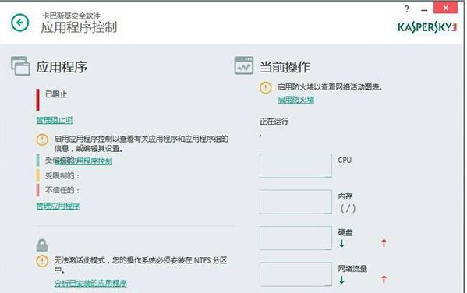The height and width of the screenshot is (293, 467).
Task: Click the 应用程序 section heading
Action: pyautogui.click(x=62, y=67)
